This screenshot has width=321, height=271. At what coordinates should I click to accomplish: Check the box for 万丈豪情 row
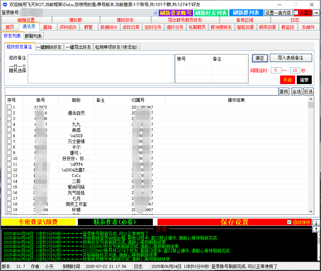(x=9, y=141)
